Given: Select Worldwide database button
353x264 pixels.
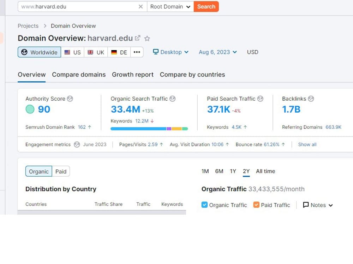Looking at the screenshot, I should pos(40,52).
